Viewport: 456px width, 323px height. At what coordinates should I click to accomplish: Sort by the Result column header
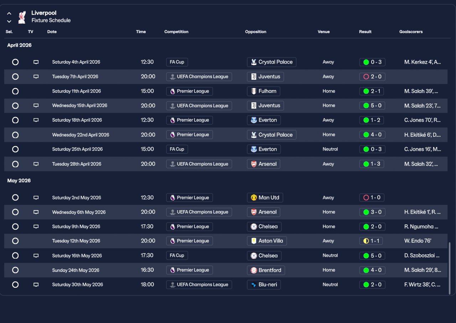click(365, 32)
